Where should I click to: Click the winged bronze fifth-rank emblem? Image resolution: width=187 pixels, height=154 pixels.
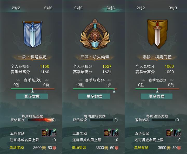click(x=95, y=34)
